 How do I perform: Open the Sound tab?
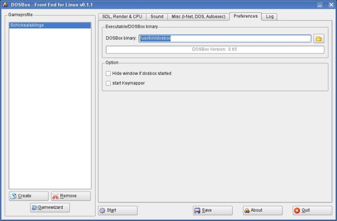pyautogui.click(x=157, y=17)
